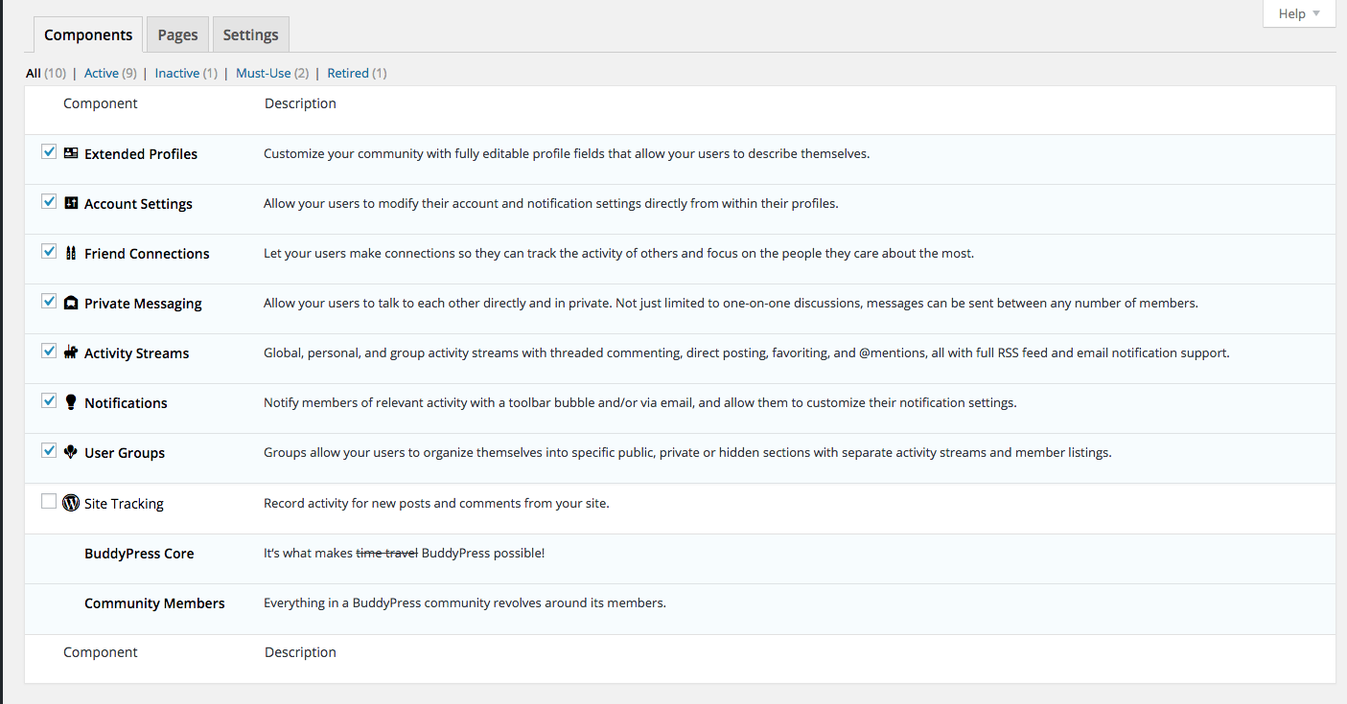Click the Private Messaging icon
Image resolution: width=1347 pixels, height=704 pixels.
(71, 303)
